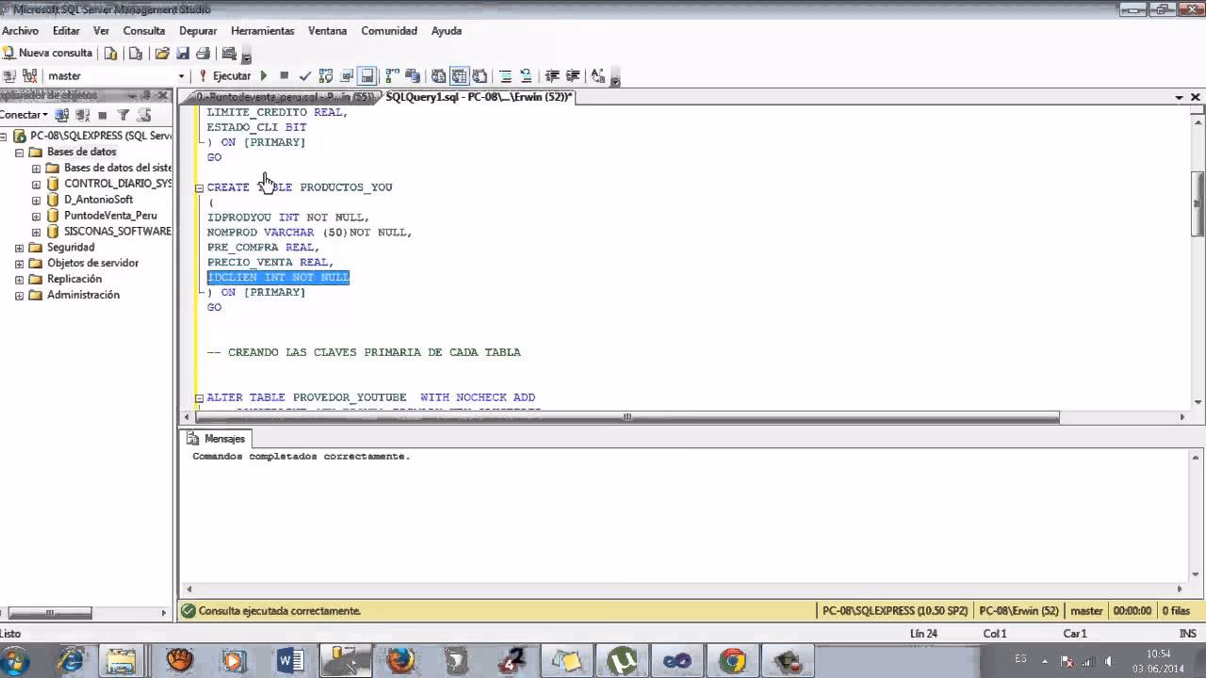Image resolution: width=1206 pixels, height=678 pixels.
Task: Expand Objetos de servidor folder
Action: tap(19, 264)
